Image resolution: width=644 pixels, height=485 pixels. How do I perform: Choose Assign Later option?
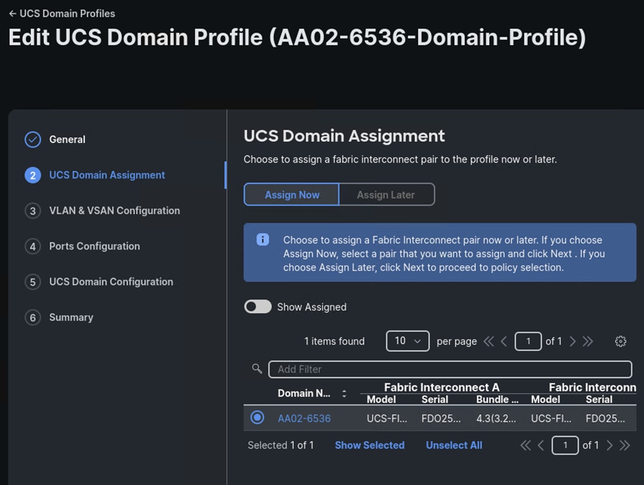[x=386, y=194]
